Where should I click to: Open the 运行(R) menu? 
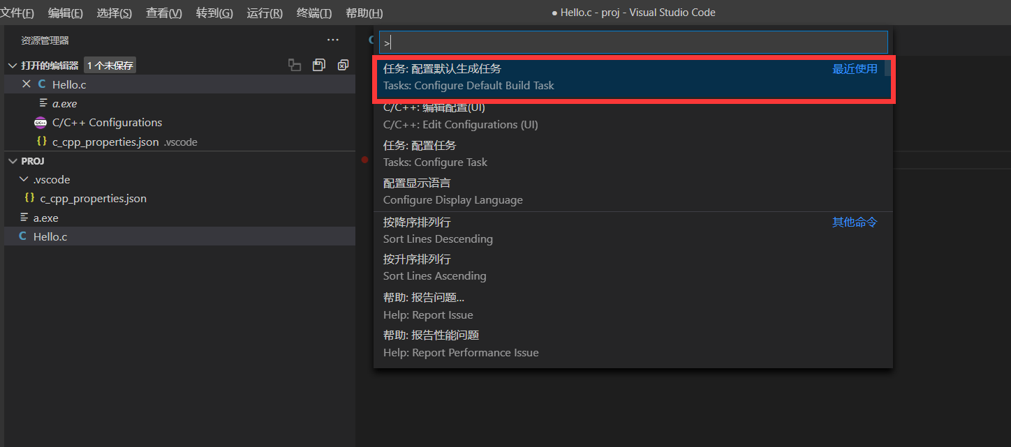coord(265,13)
